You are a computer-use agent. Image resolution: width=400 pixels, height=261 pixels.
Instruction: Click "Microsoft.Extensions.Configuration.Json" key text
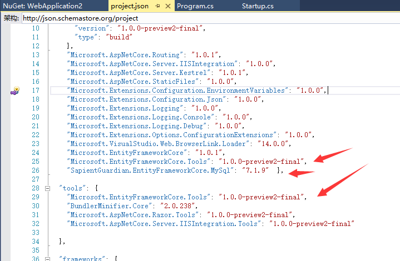point(146,99)
